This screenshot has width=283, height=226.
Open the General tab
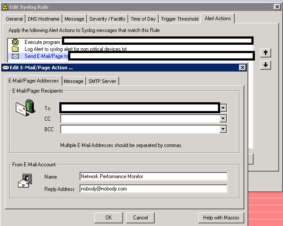click(14, 19)
